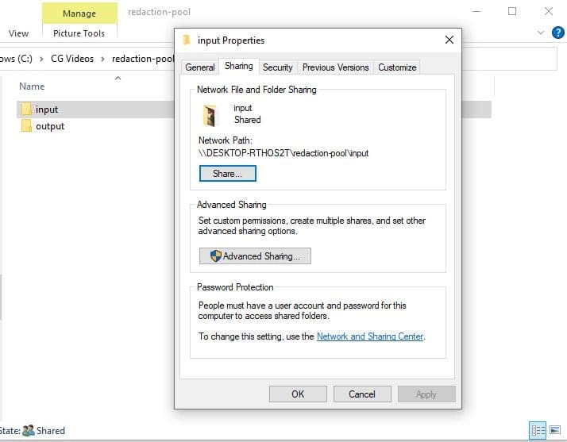The image size is (567, 442).
Task: Select the Picture Tools ribbon tab
Action: [x=79, y=33]
